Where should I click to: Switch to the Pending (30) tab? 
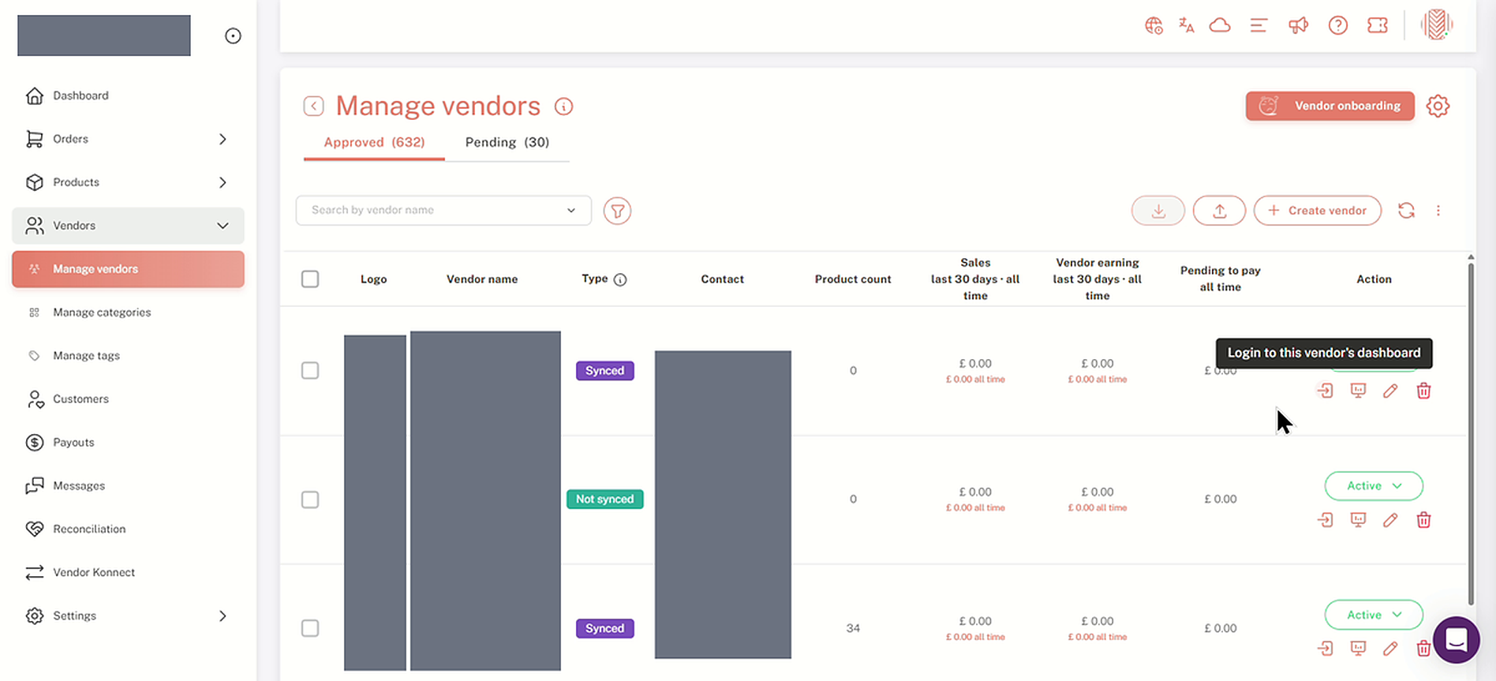(x=507, y=142)
